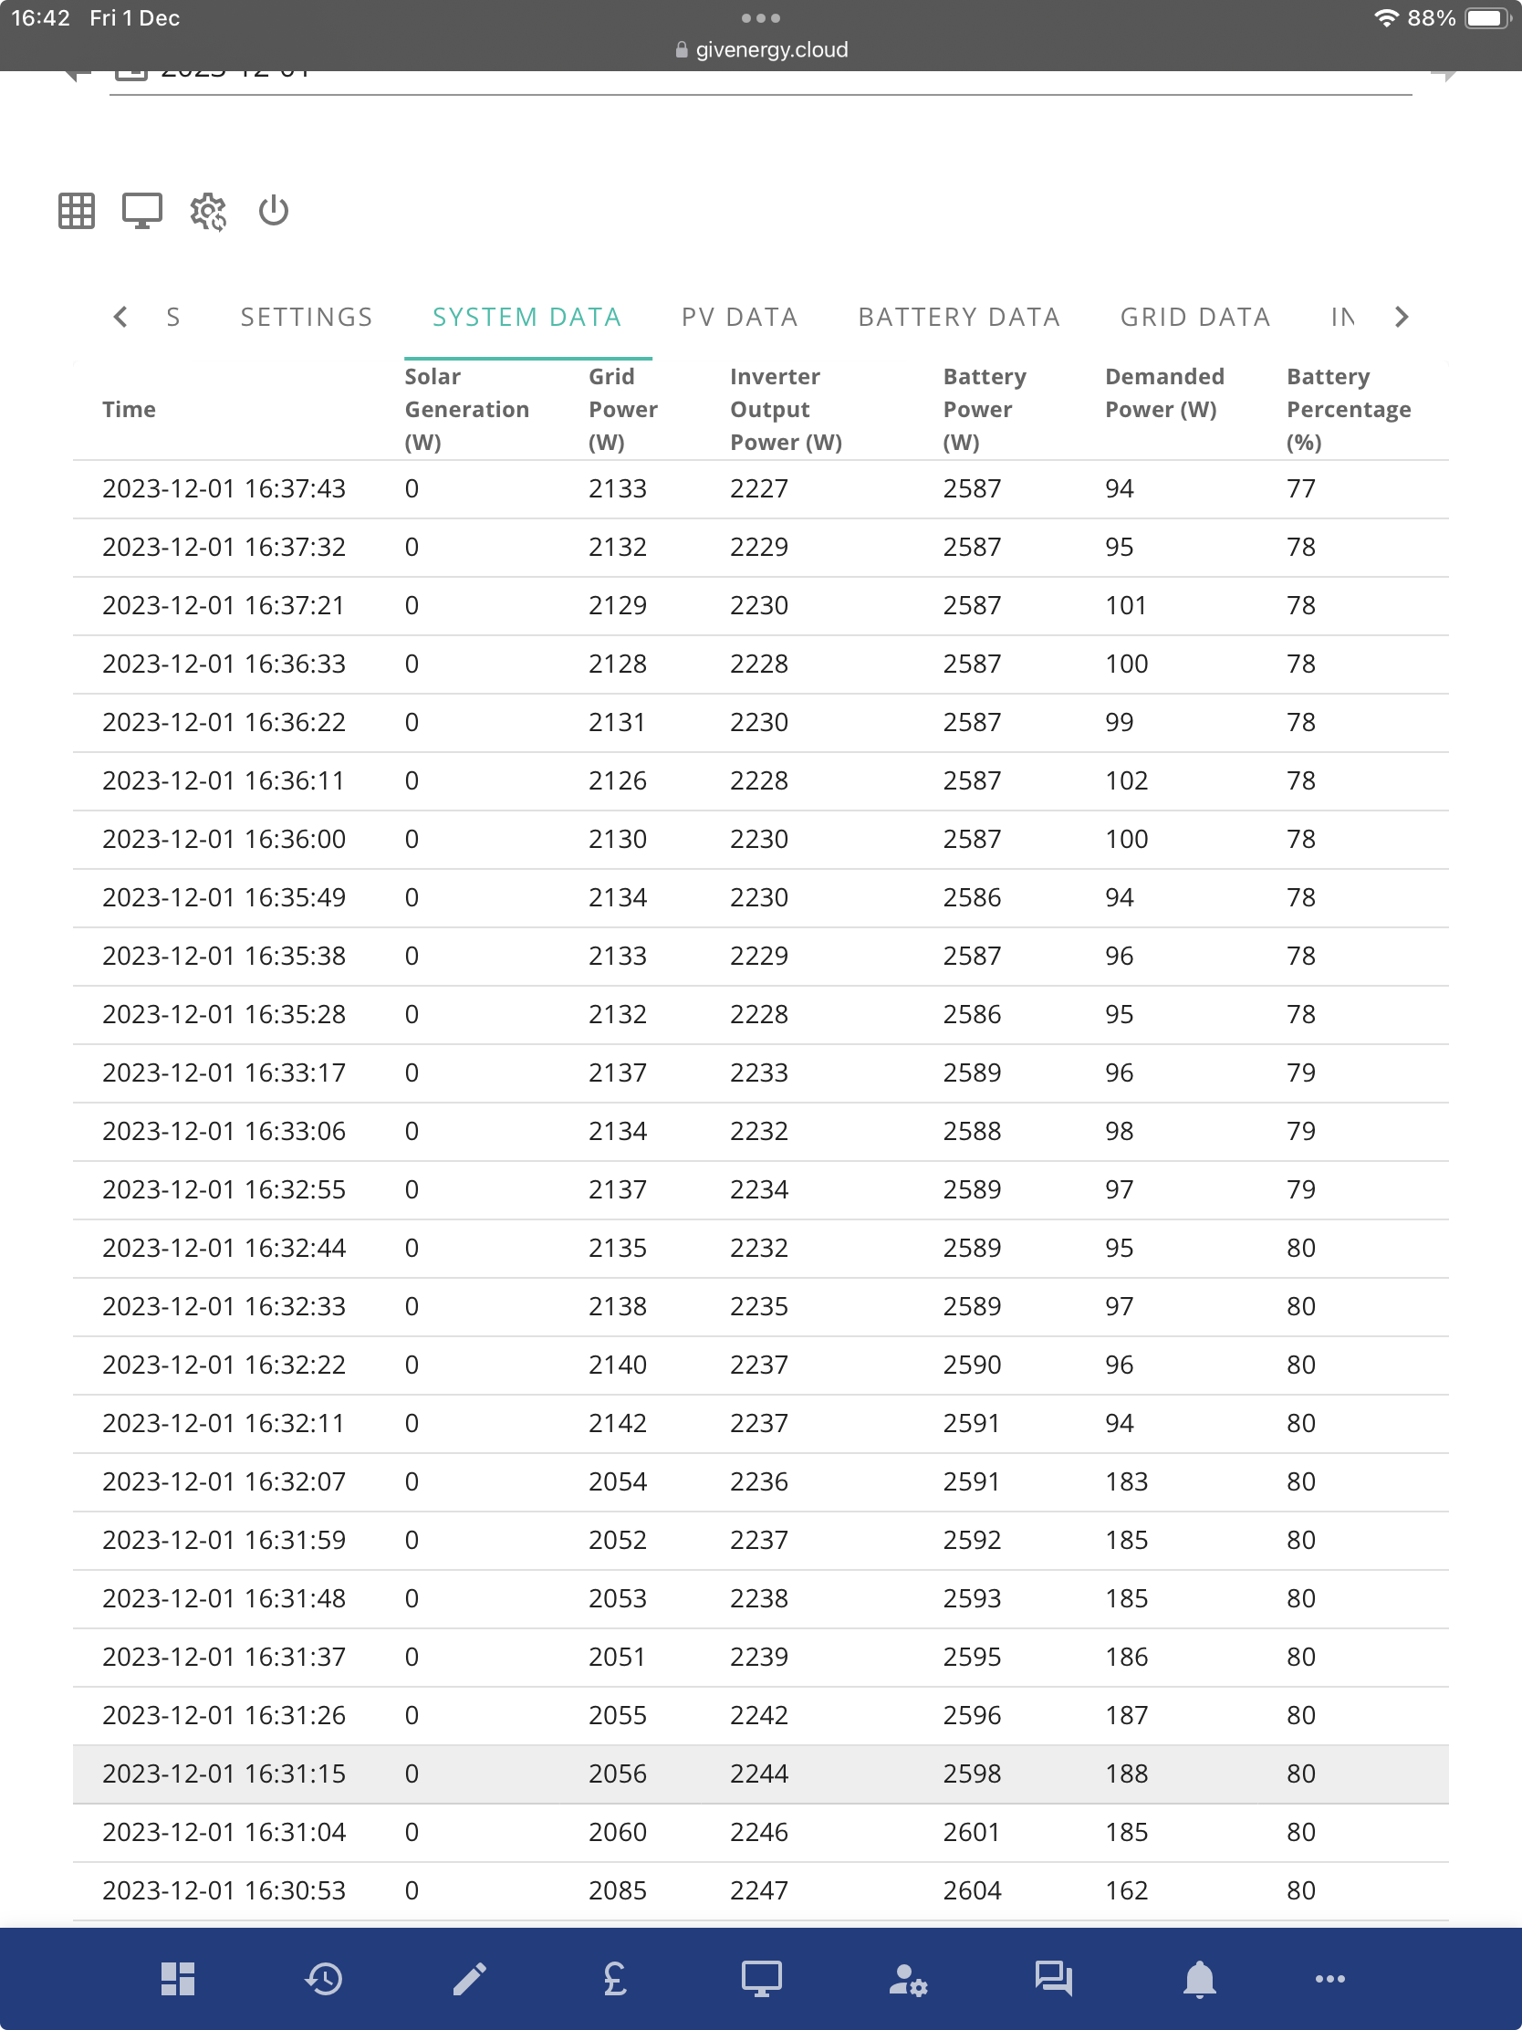
Task: Open dashboard icon in bottom navigation
Action: click(178, 1979)
